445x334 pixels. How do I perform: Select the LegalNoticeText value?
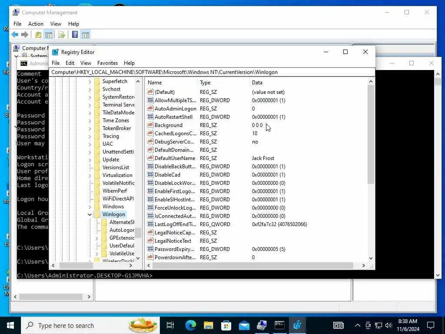173,241
